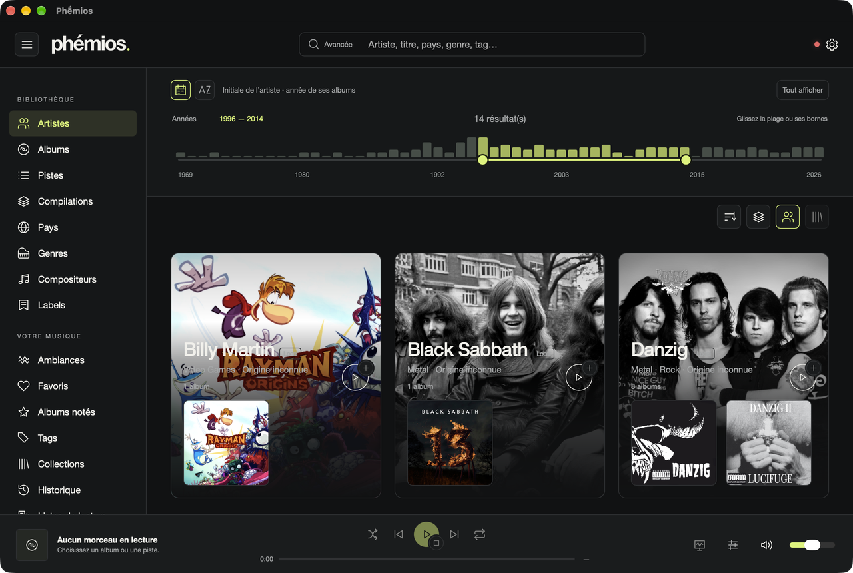Toggle the calendar year filter
853x573 pixels.
pos(181,90)
